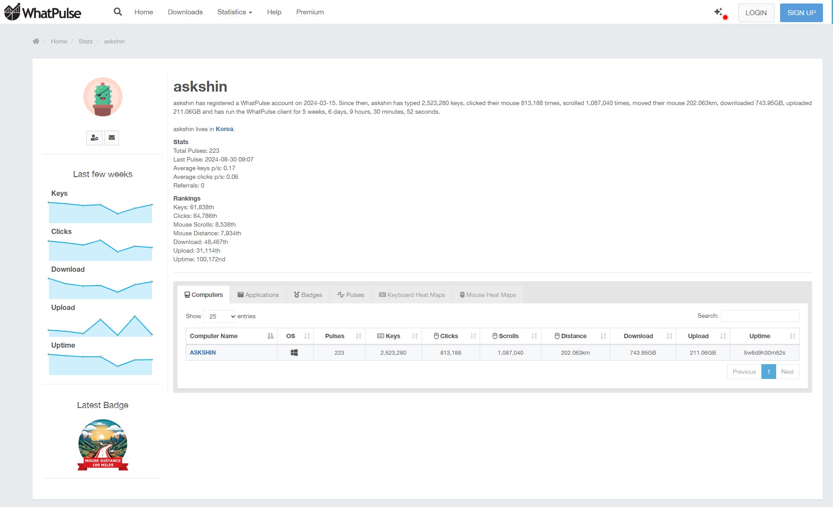Open Mouse Heat Maps tab
Viewport: 833px width, 507px height.
point(488,295)
